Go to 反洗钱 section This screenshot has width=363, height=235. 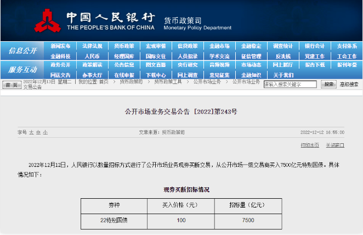point(283,57)
